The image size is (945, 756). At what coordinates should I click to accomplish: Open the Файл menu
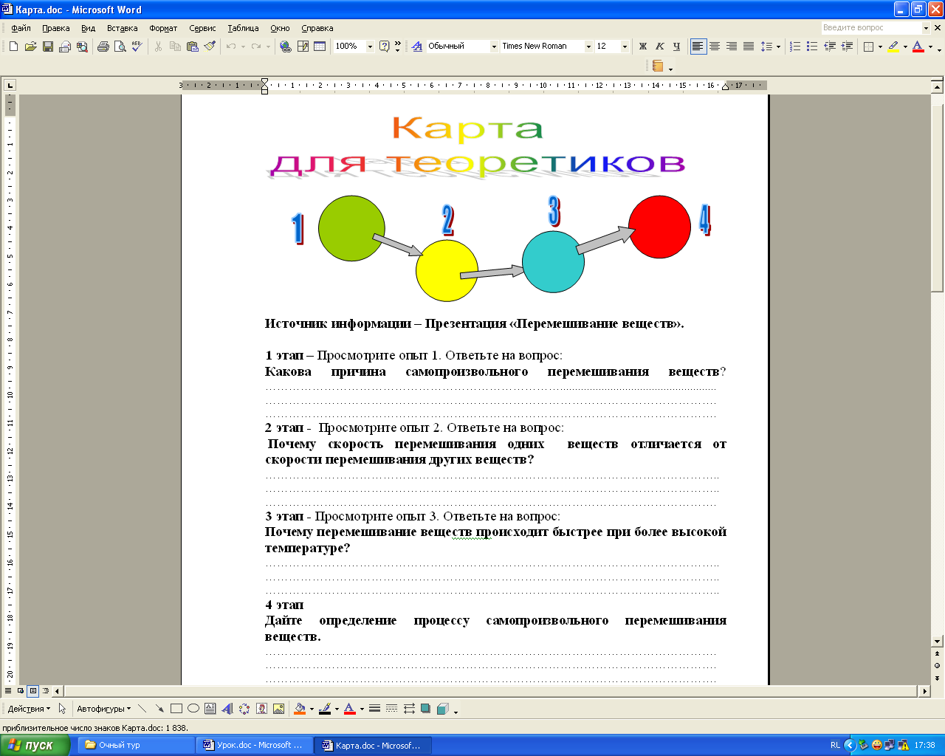(21, 28)
